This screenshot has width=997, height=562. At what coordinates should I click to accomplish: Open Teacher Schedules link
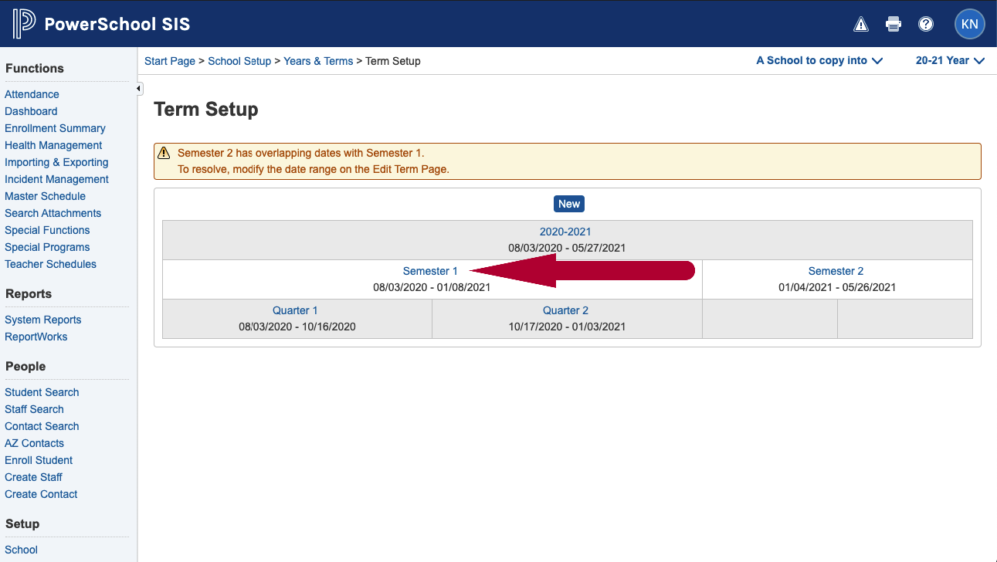50,264
